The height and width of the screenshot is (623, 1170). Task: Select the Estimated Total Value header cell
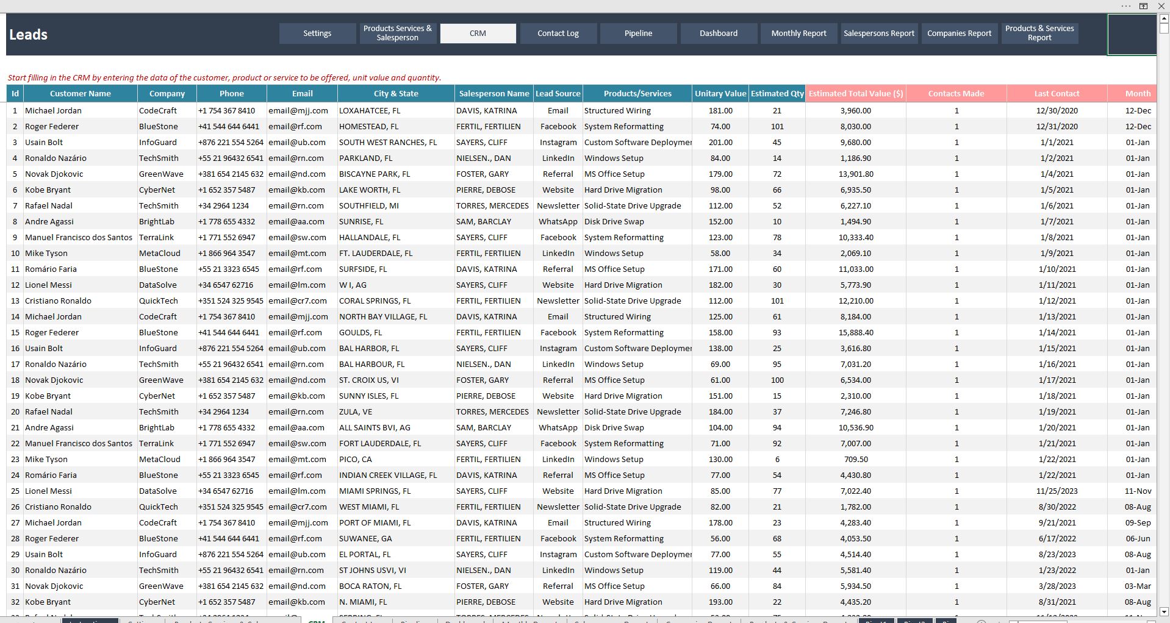[x=855, y=94]
